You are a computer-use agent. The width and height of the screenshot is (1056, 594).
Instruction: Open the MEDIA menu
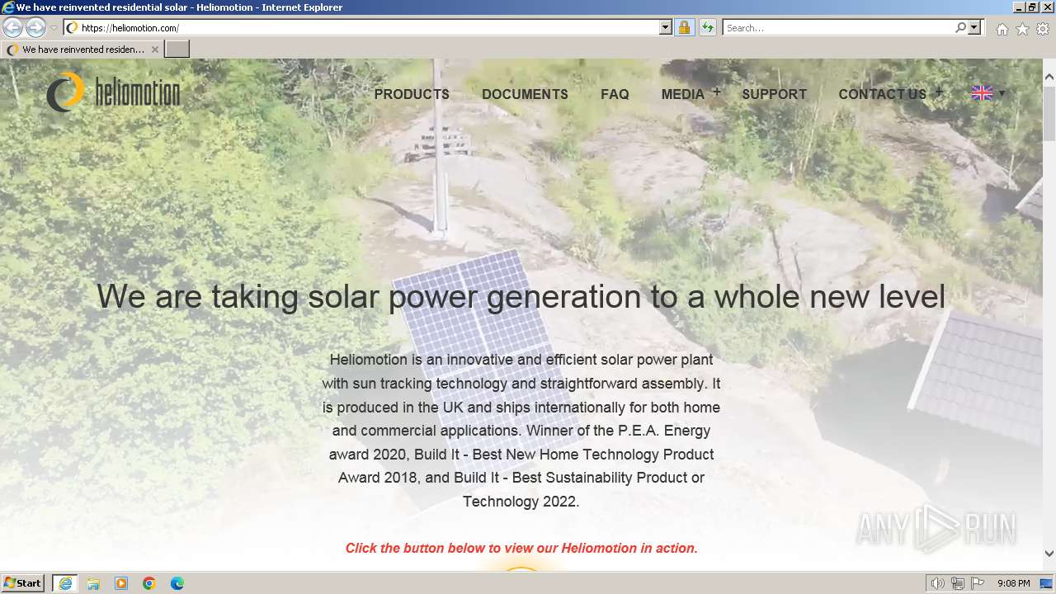tap(683, 94)
